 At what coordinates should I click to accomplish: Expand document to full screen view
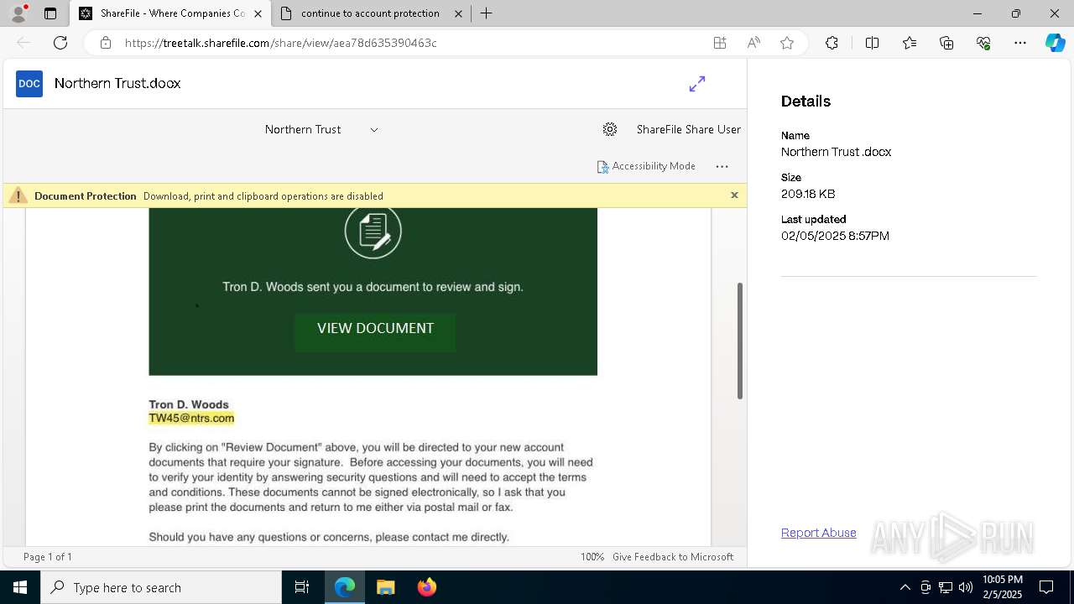point(697,84)
